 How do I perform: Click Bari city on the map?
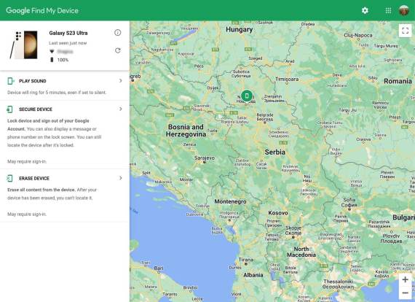159,268
